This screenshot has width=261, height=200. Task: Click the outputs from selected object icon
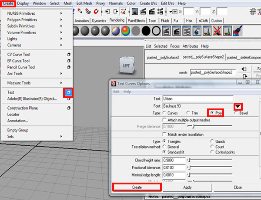coord(115,11)
